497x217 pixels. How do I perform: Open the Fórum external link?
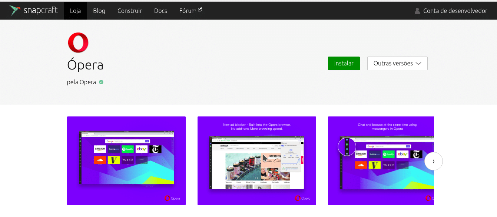tap(190, 11)
